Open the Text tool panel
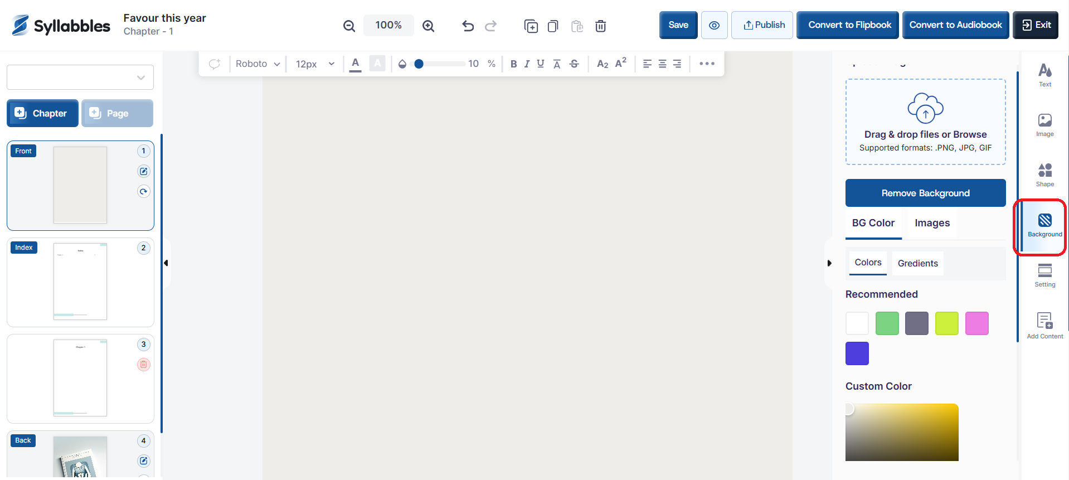Image resolution: width=1069 pixels, height=480 pixels. [x=1044, y=75]
